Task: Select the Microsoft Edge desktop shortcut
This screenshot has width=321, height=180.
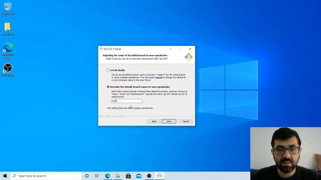Action: point(8,51)
